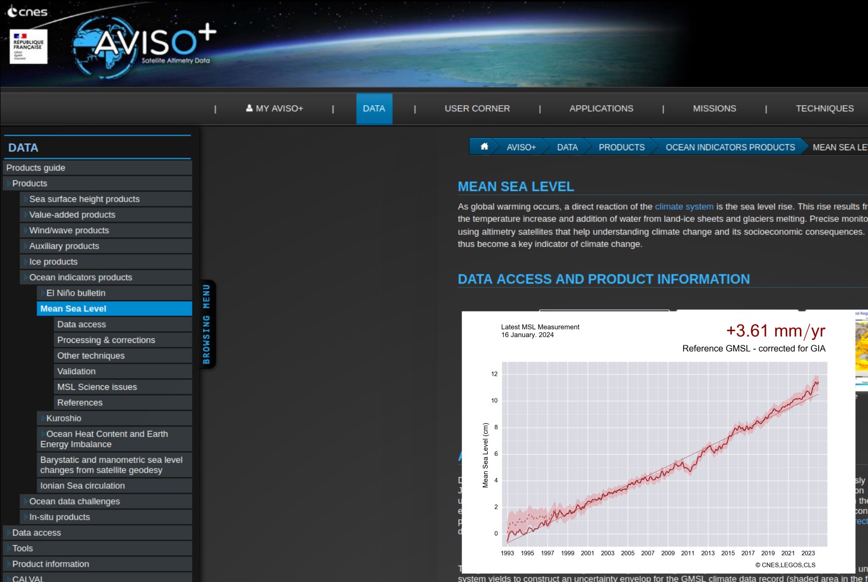Collapse Ocean indicators products
The image size is (868, 582).
[106, 277]
